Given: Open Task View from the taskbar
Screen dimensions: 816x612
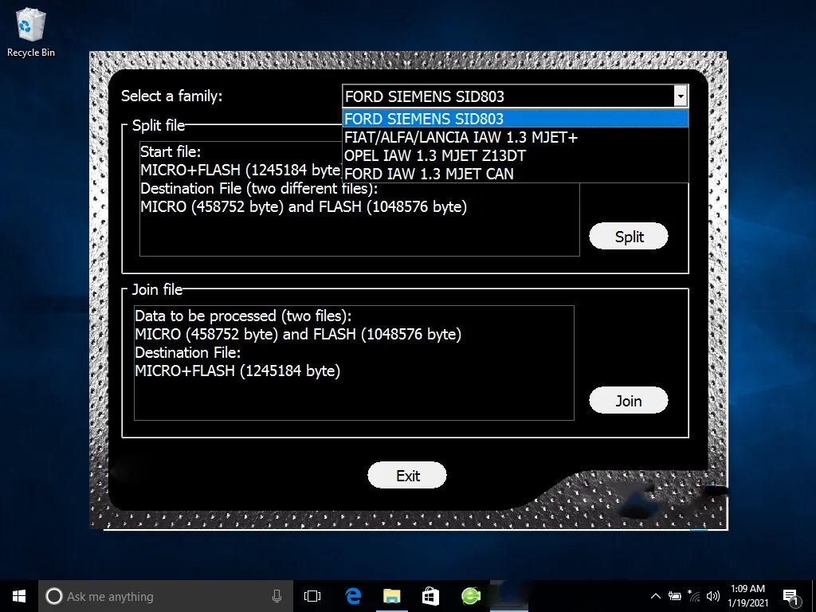Looking at the screenshot, I should coord(312,596).
